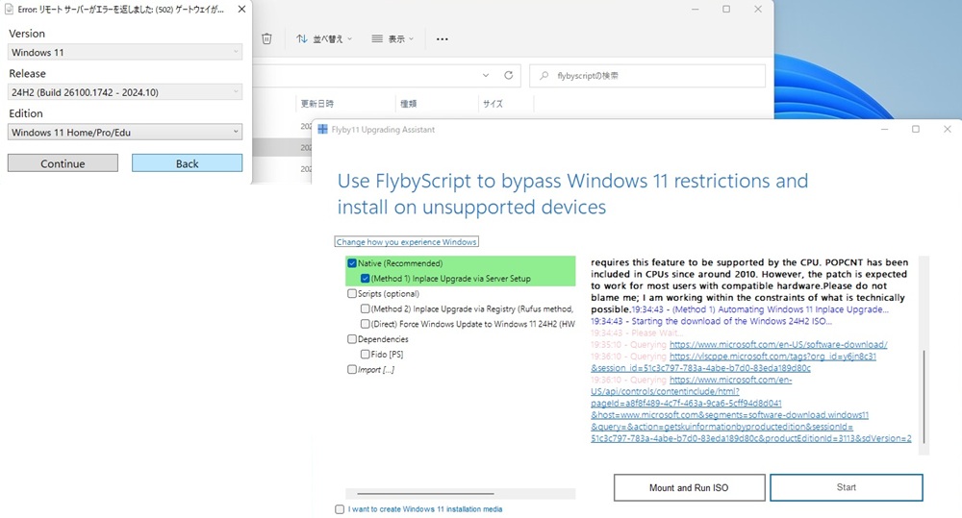Open 'Change how you experience Windows' link
The height and width of the screenshot is (518, 962).
click(x=406, y=242)
